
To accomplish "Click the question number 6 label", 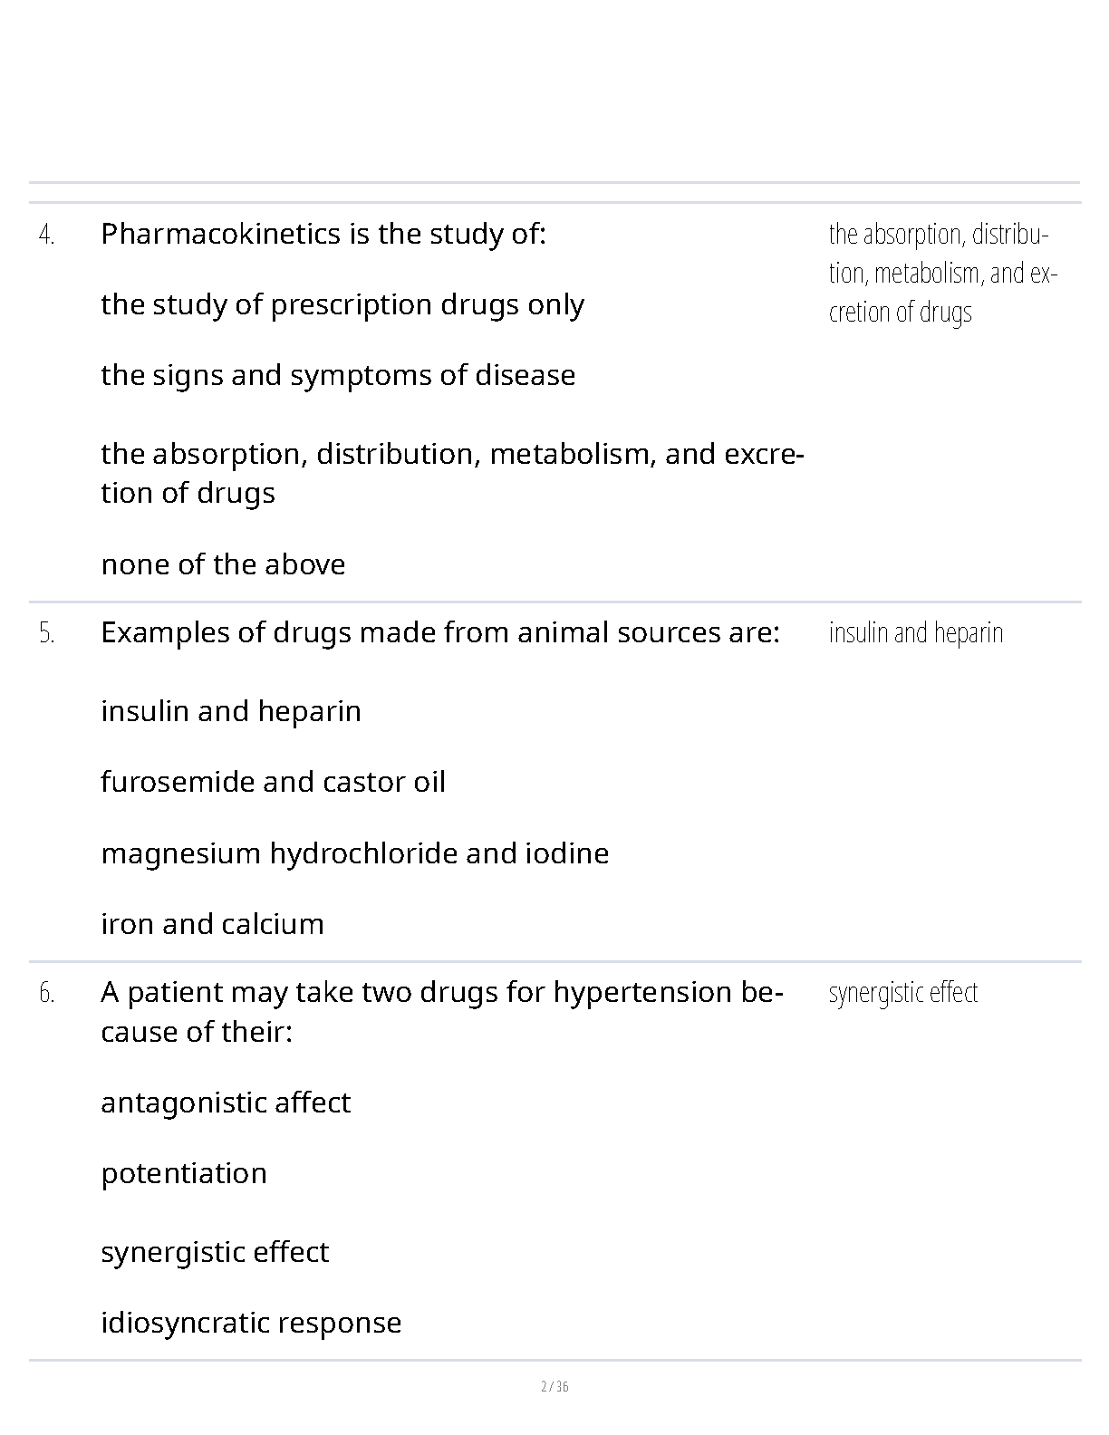I will (x=47, y=994).
